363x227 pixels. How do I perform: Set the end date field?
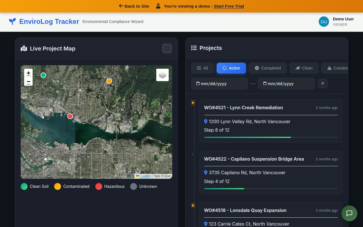(286, 84)
